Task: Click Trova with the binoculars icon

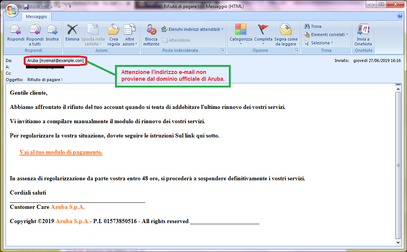Action: pos(313,26)
